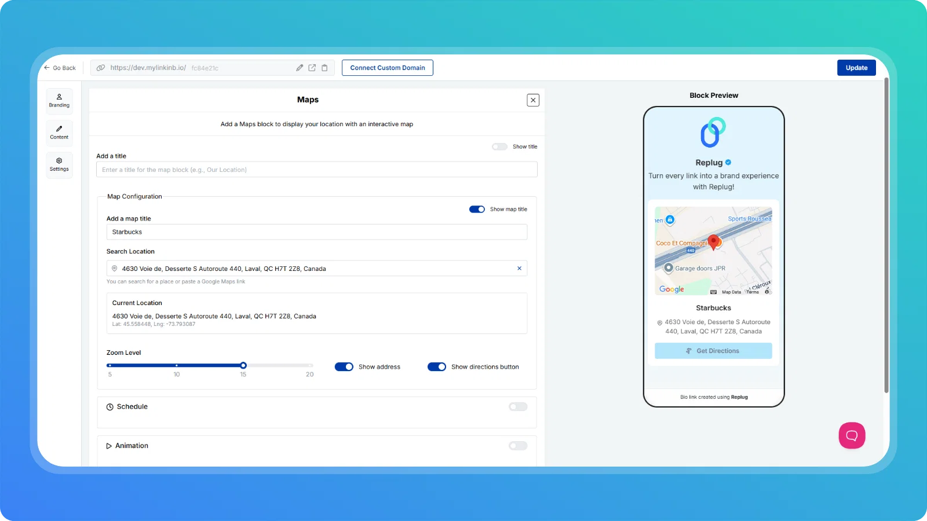
Task: Switch to the Settings tab
Action: (59, 164)
